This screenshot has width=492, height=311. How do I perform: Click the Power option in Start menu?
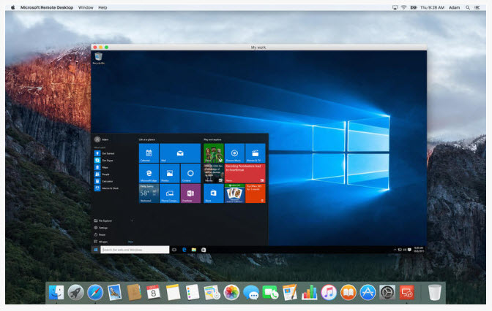coord(102,234)
